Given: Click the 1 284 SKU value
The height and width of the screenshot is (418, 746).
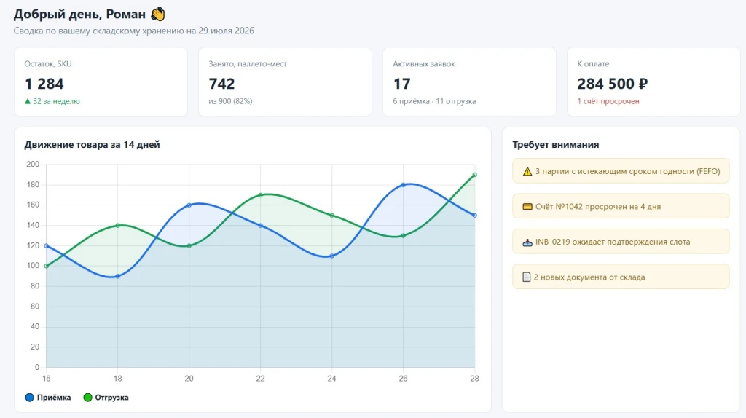Looking at the screenshot, I should (x=44, y=84).
